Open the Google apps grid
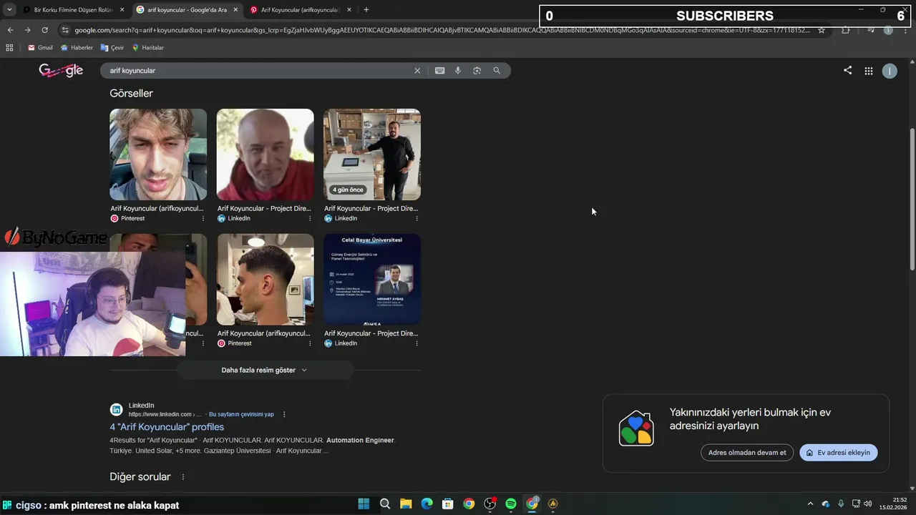The height and width of the screenshot is (515, 916). [868, 71]
